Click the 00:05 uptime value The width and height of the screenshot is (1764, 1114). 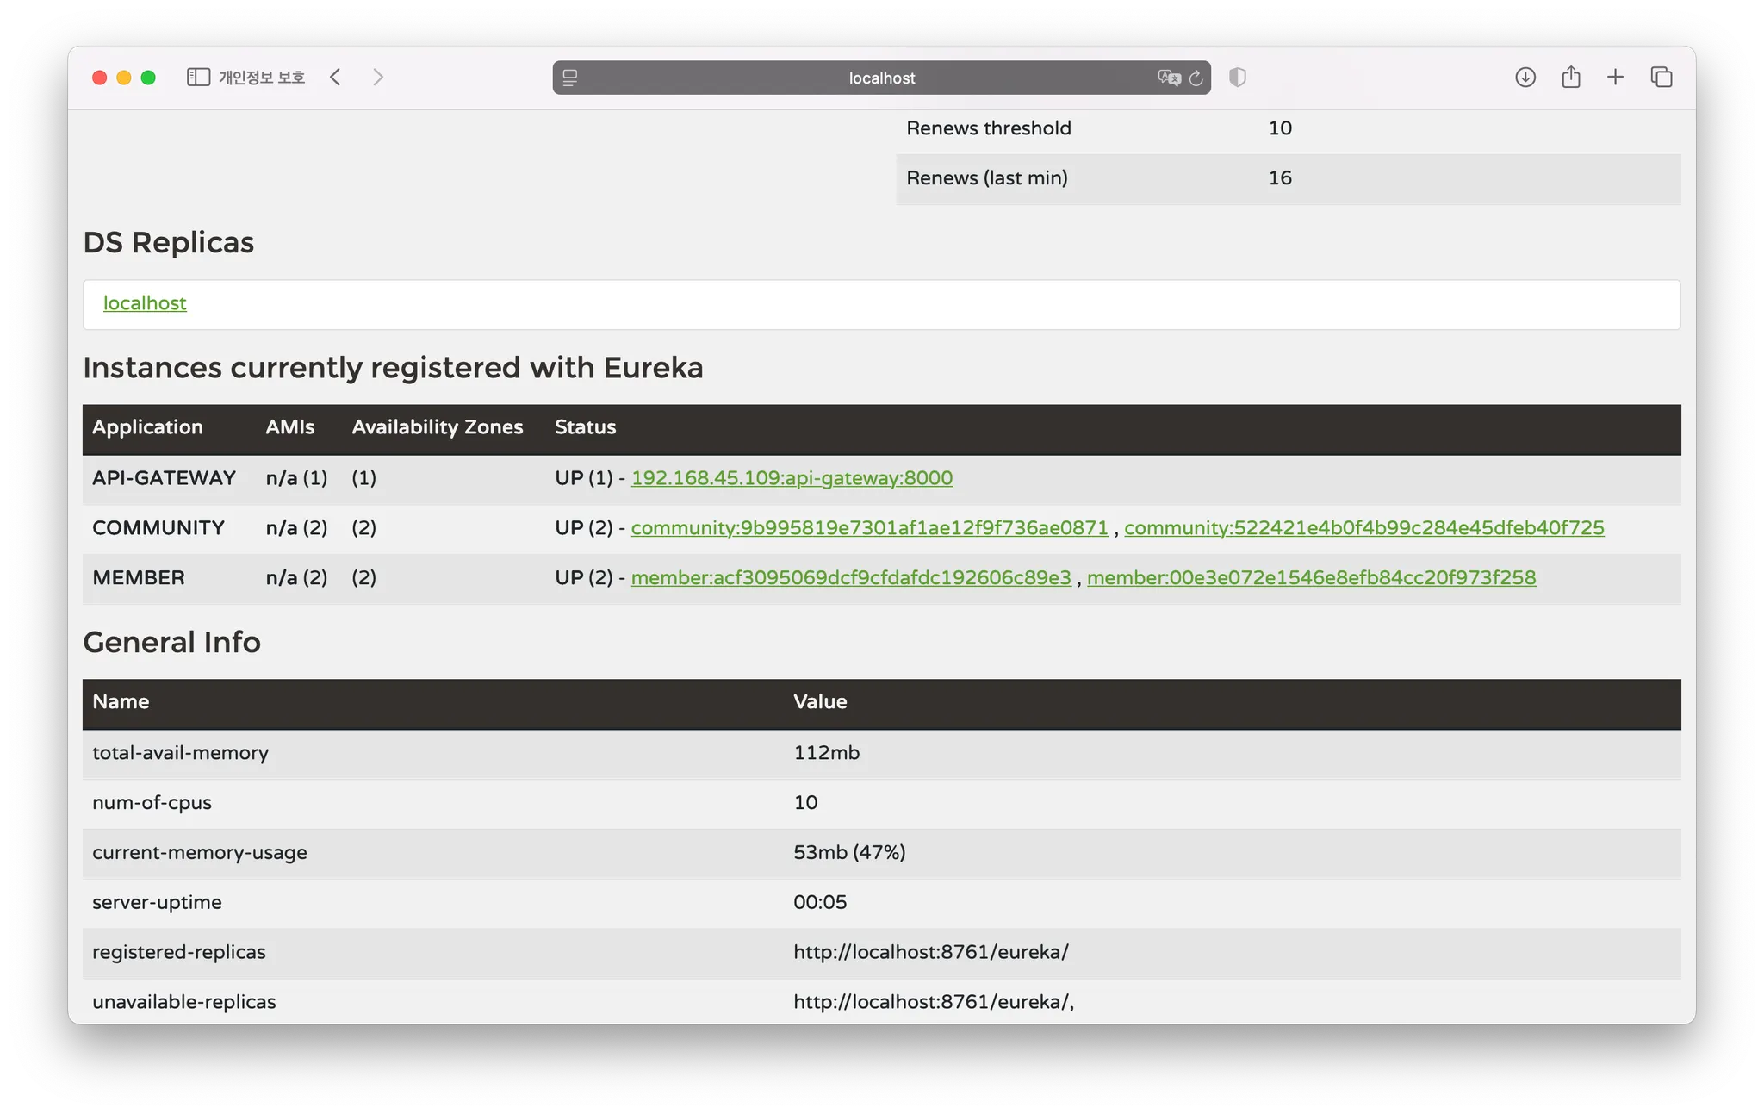pyautogui.click(x=820, y=903)
